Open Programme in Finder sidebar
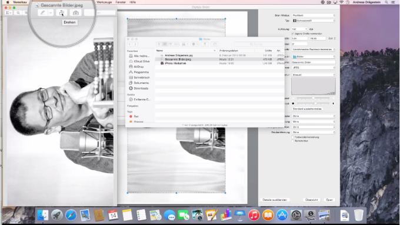 (139, 72)
